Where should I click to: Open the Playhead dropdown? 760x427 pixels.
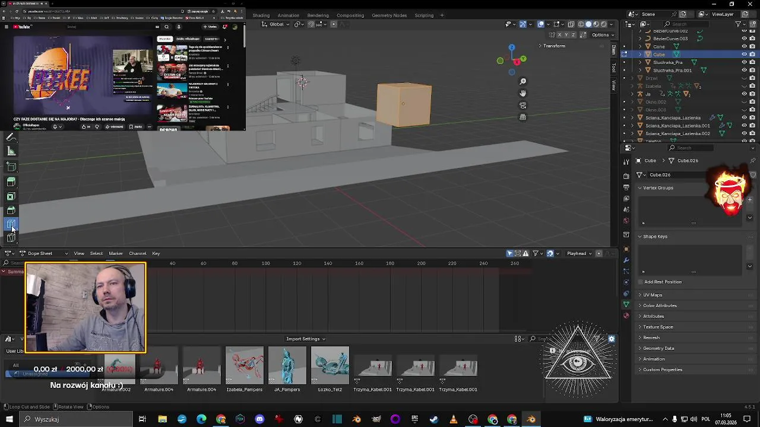[x=579, y=253]
